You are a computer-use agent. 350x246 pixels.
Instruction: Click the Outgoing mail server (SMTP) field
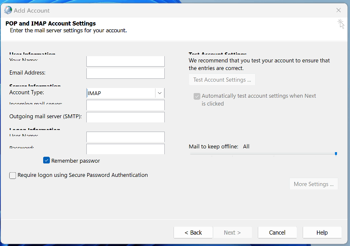pyautogui.click(x=125, y=117)
